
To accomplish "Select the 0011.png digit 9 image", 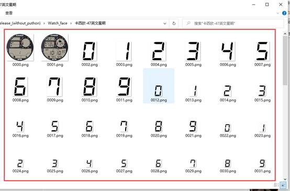I will coord(124,87).
